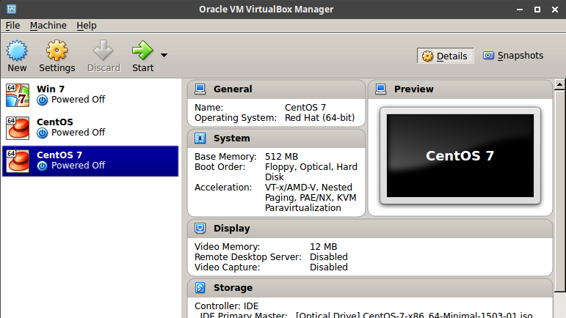566x318 pixels.
Task: Open the File menu
Action: [x=12, y=26]
